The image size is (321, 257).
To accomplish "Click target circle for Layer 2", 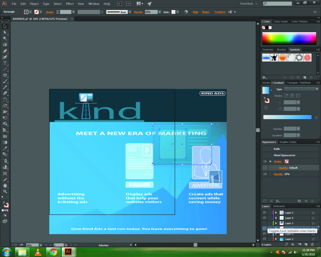I will tap(313, 239).
